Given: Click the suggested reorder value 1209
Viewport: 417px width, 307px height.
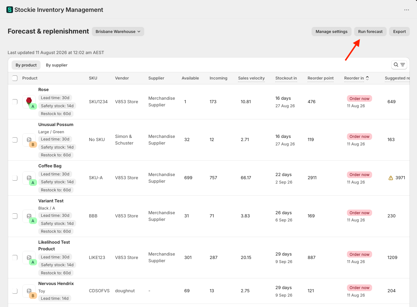Looking at the screenshot, I should click(x=392, y=258).
